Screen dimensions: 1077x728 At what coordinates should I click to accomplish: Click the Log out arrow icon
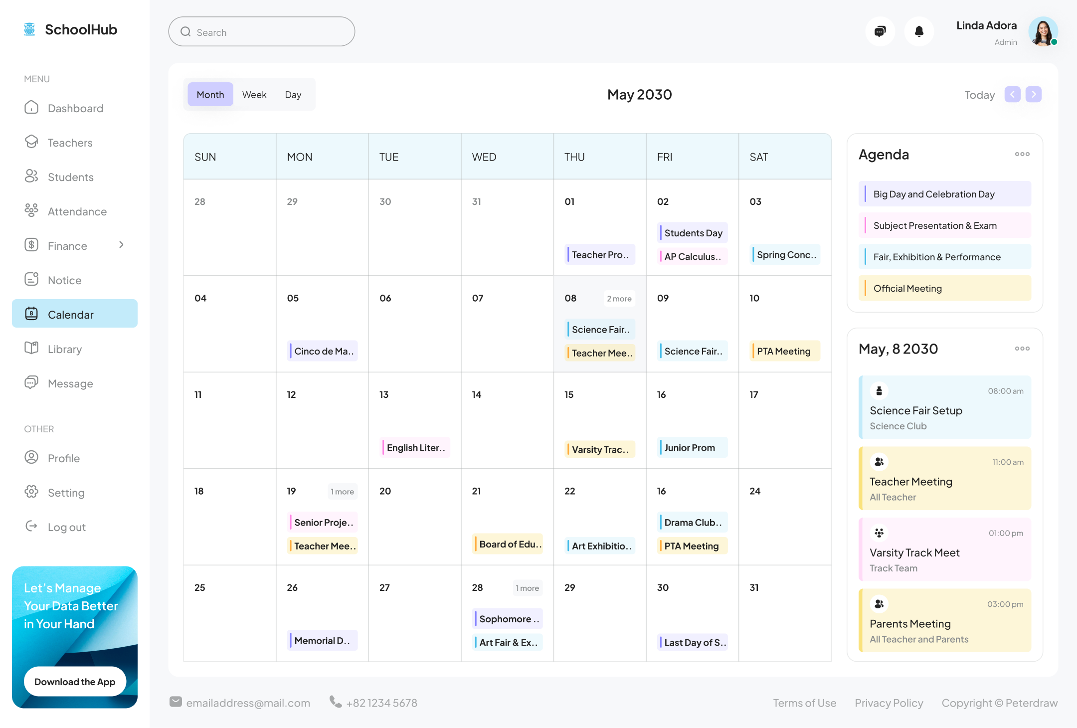click(x=31, y=527)
